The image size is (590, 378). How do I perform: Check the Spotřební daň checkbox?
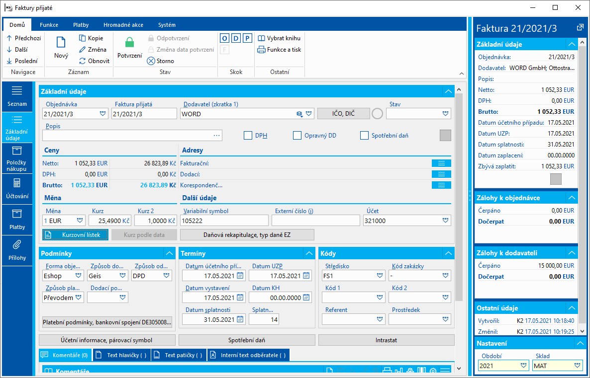[x=364, y=135]
